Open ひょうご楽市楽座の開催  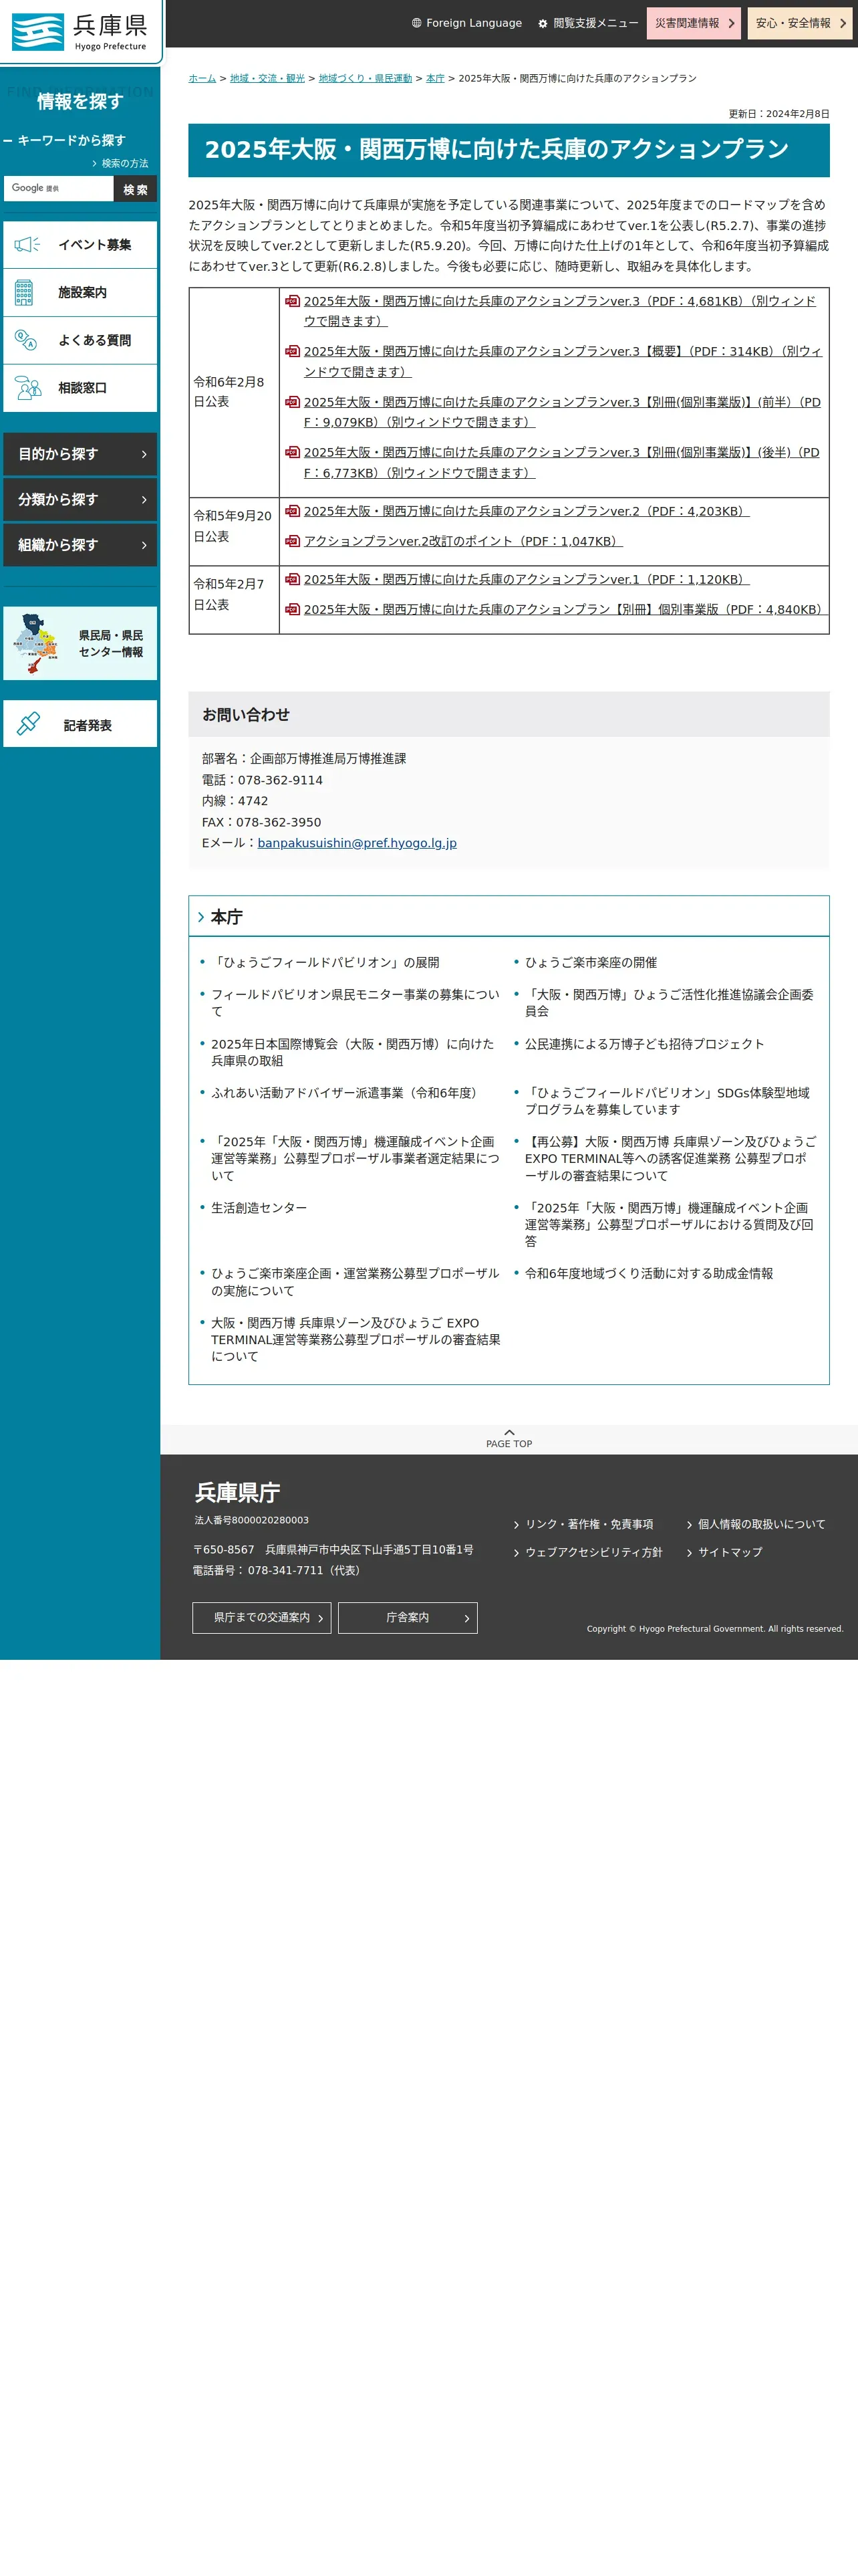pyautogui.click(x=591, y=962)
